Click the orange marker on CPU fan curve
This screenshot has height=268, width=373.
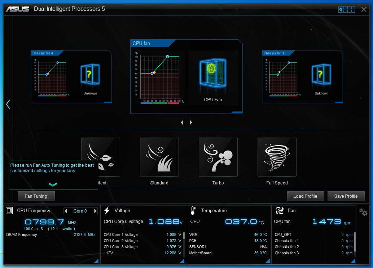[155, 72]
